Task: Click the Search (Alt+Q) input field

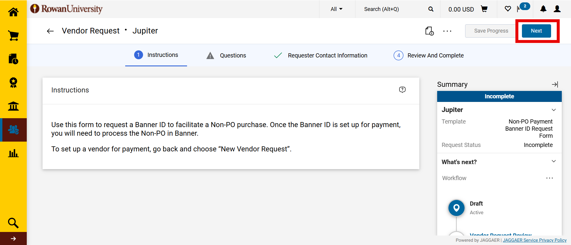Action: [x=393, y=9]
